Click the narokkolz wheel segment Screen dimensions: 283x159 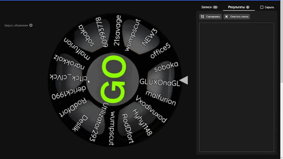[x=69, y=62]
